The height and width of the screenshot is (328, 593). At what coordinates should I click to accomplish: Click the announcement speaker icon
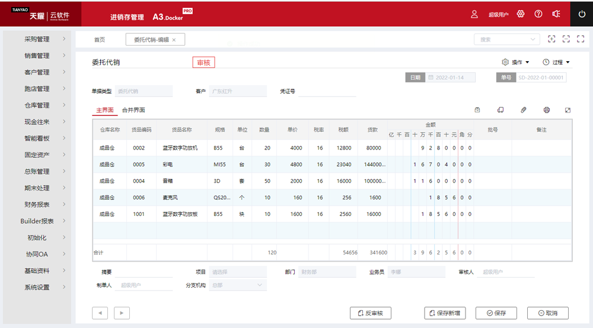(x=556, y=14)
